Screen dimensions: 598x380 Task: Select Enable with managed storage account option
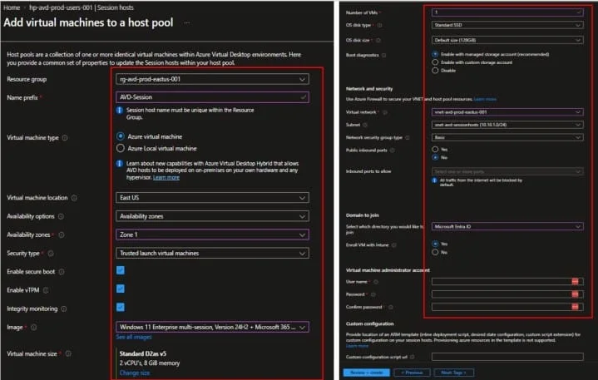(435, 54)
